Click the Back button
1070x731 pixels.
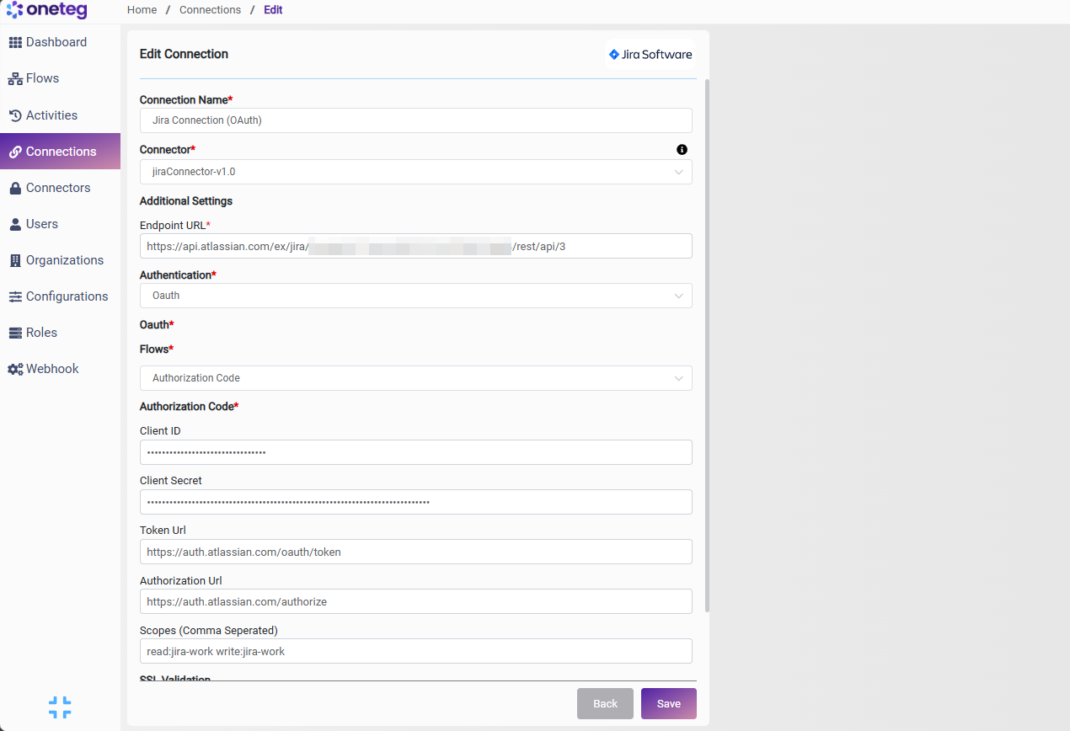605,704
